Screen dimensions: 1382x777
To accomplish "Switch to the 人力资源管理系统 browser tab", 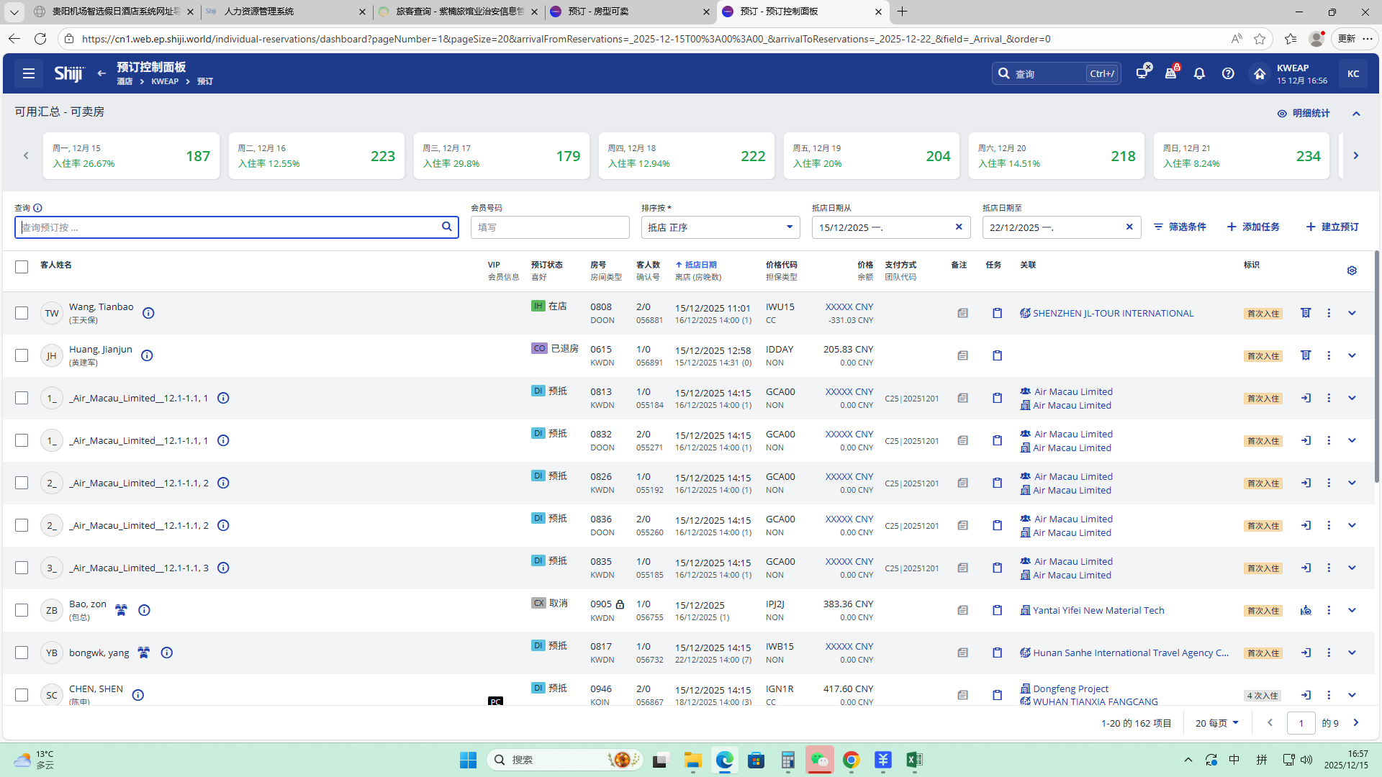I will click(x=259, y=12).
